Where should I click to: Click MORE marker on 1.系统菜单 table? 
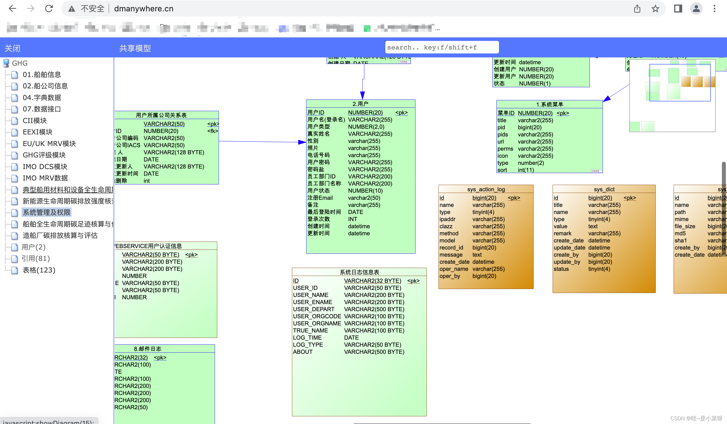pos(596,171)
